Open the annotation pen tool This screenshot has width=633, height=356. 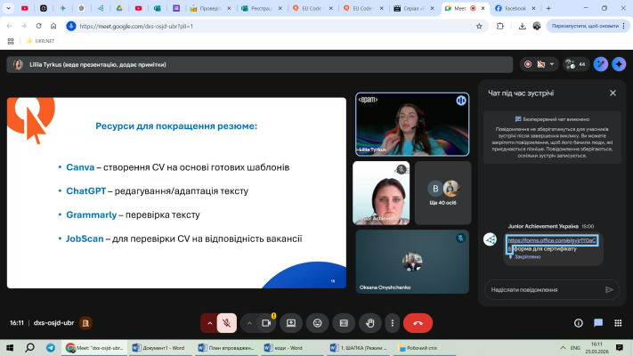(601, 64)
